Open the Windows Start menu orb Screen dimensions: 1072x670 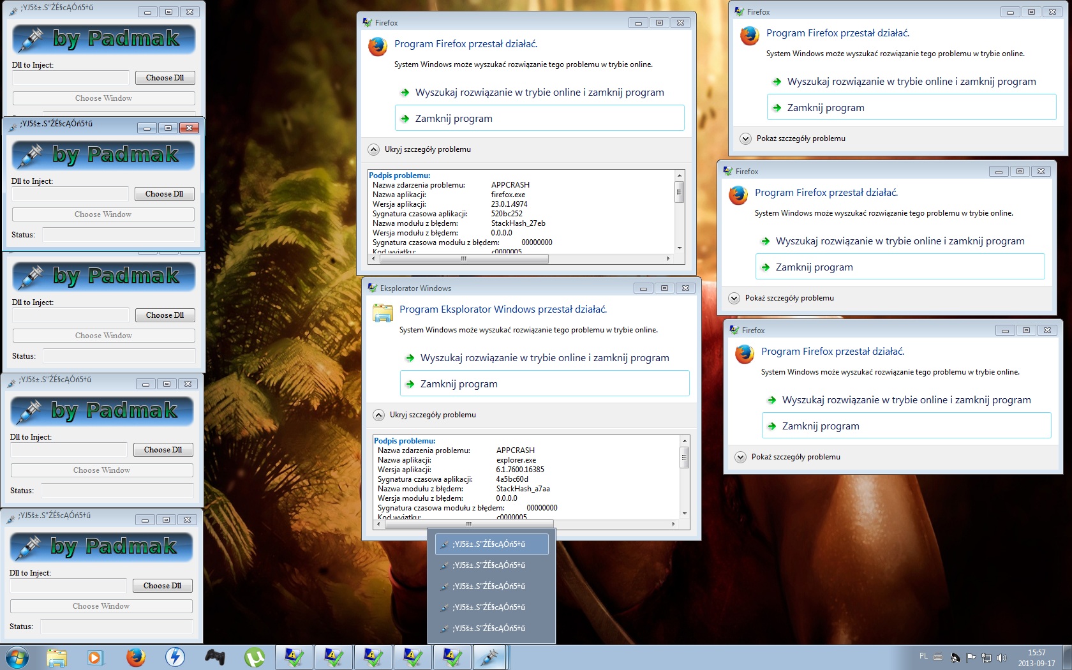pos(16,657)
